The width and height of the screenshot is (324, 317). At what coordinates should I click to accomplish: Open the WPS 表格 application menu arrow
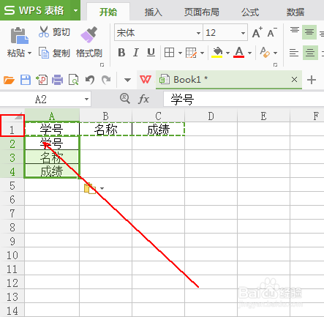75,10
